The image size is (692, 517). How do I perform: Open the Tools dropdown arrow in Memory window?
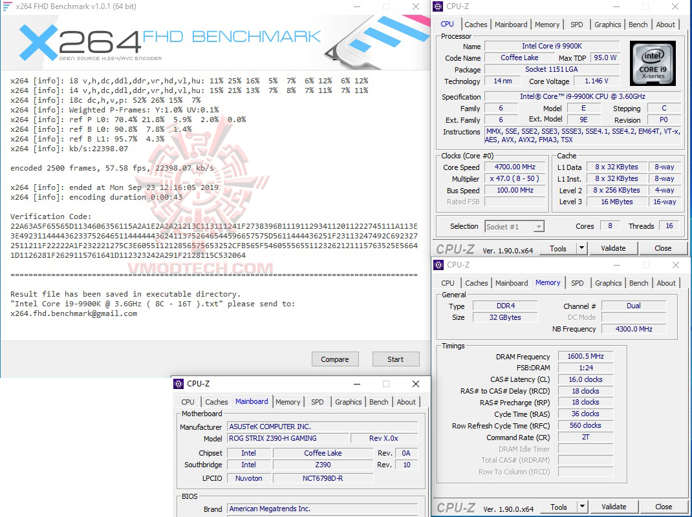[582, 507]
